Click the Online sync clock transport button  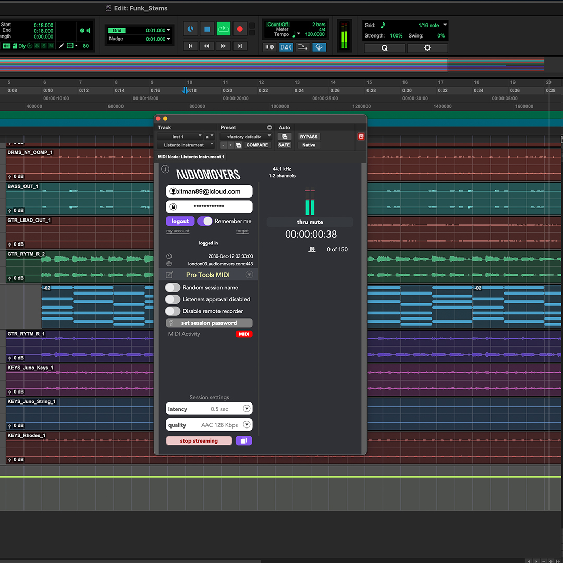[190, 29]
